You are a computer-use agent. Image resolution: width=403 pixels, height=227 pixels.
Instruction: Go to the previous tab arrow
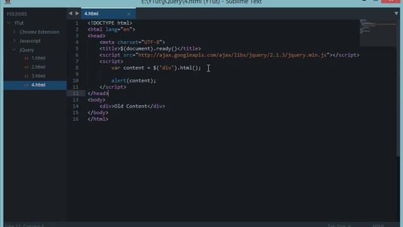pyautogui.click(x=71, y=13)
